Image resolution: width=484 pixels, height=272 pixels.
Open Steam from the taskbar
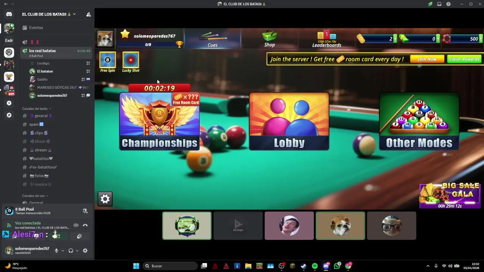[x=304, y=266]
